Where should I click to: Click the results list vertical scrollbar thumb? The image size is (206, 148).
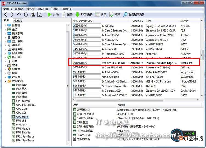click(x=201, y=54)
